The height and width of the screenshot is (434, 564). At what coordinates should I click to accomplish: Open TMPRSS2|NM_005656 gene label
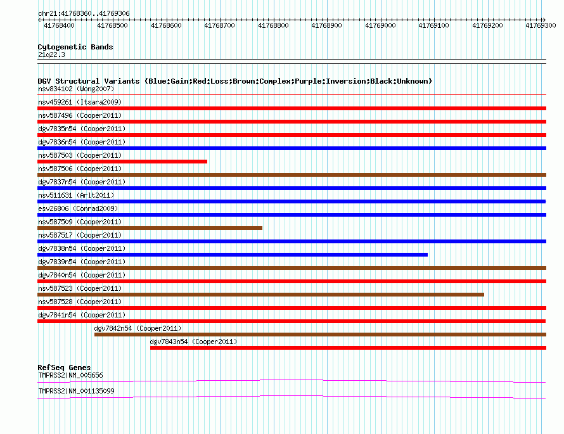70,375
